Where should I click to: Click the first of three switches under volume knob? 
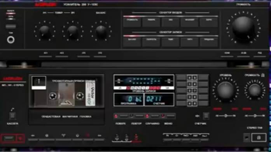click(227, 56)
